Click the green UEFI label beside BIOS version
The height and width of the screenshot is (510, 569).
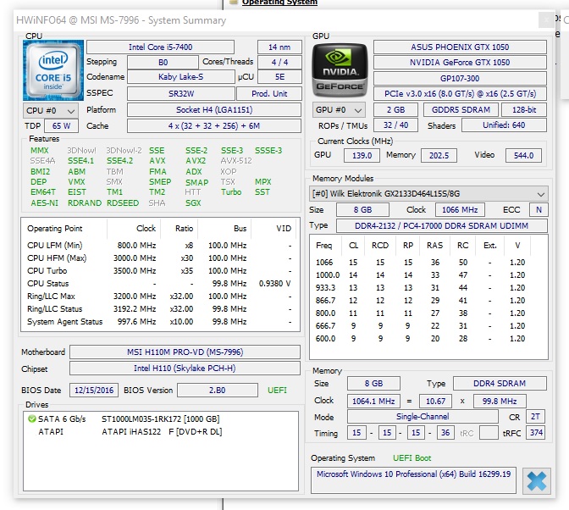coord(277,391)
